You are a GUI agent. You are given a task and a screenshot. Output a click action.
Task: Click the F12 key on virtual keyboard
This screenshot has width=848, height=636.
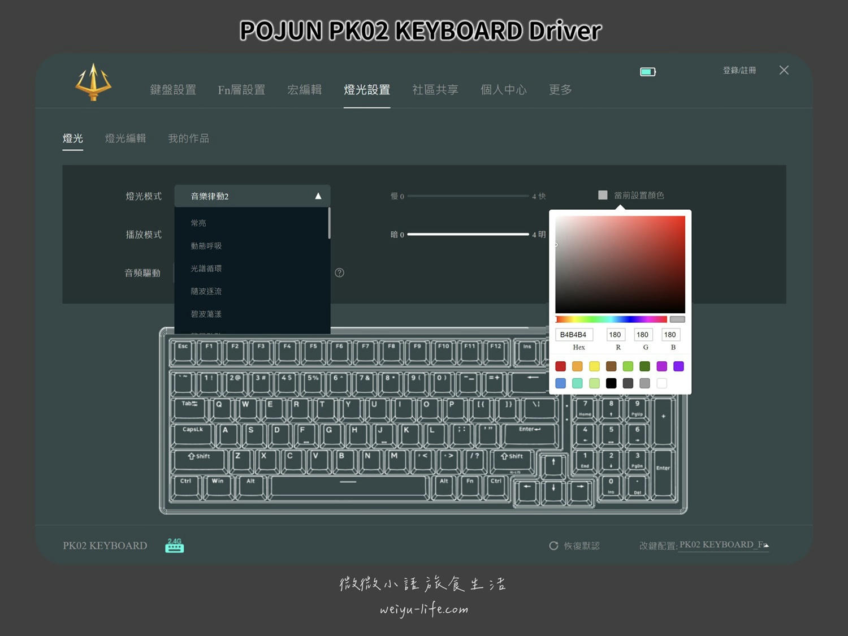pos(495,352)
